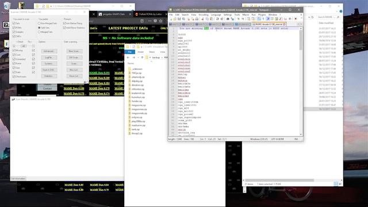This screenshot has height=207, width=368.
Task: Sort by Date modified column header
Action: point(326,23)
